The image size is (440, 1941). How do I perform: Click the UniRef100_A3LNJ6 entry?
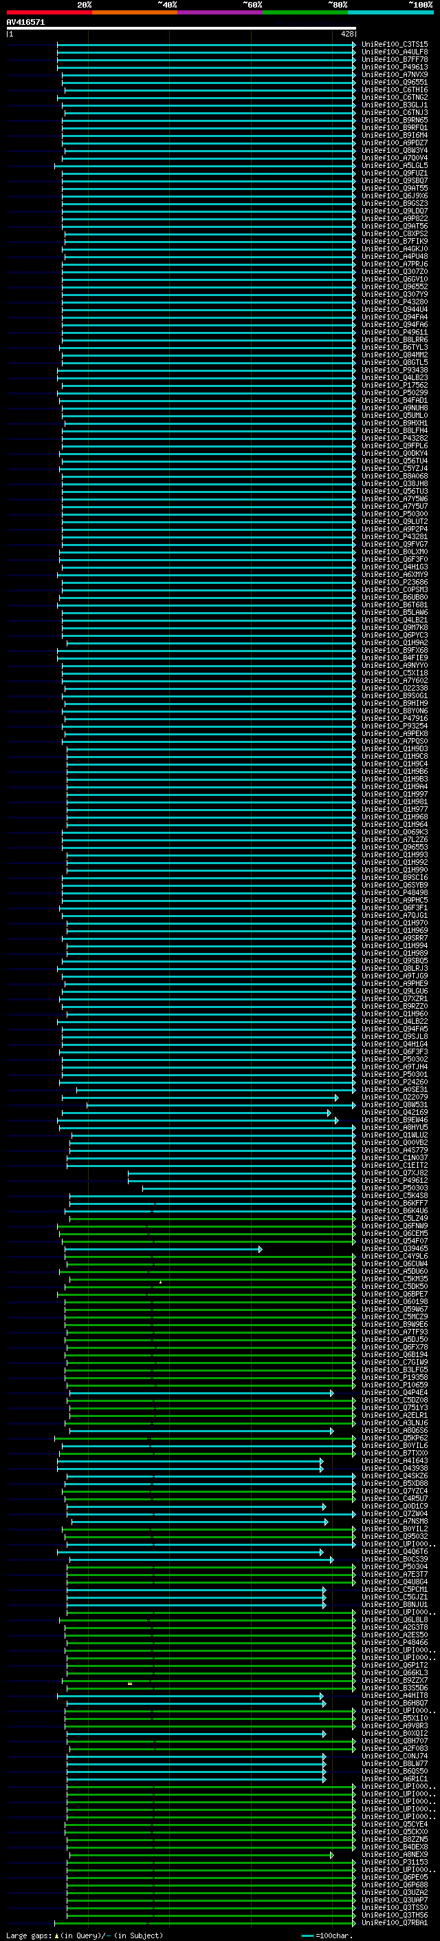coord(395,1423)
